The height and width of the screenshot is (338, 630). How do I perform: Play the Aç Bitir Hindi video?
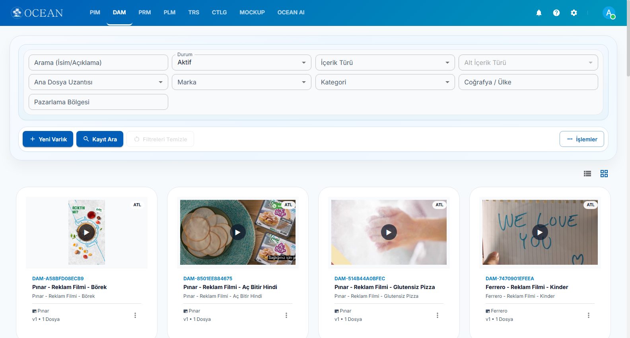click(x=237, y=232)
